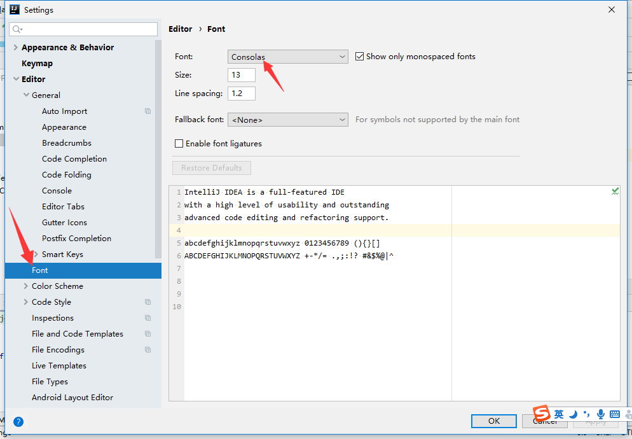632x439 pixels.
Task: Open the Fallback font dropdown
Action: click(288, 120)
